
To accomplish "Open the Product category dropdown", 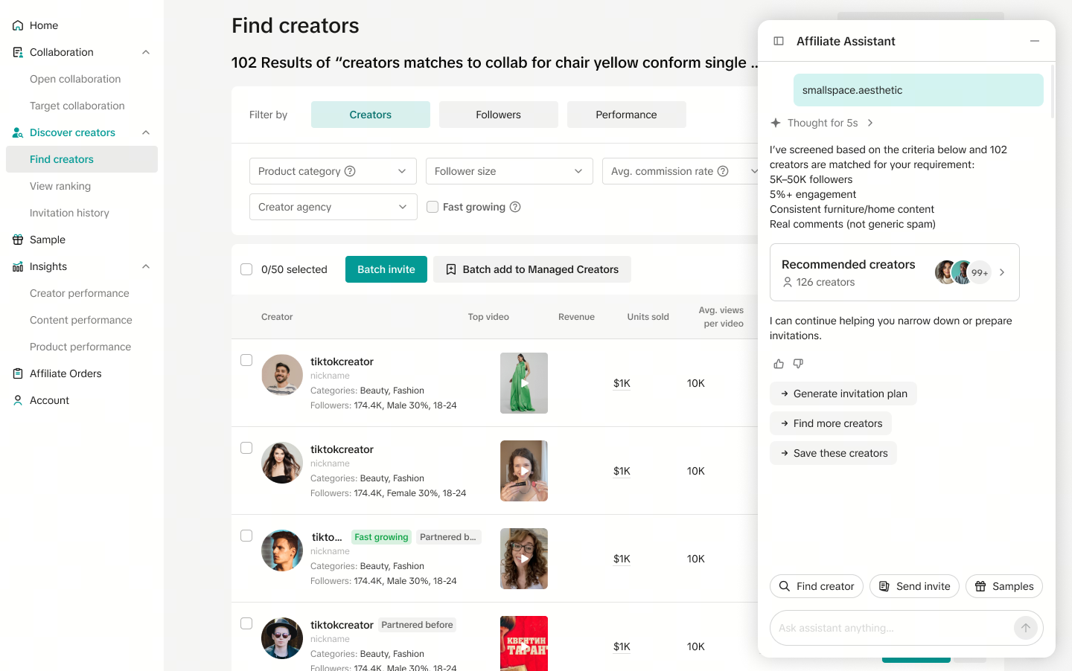I will pyautogui.click(x=333, y=171).
